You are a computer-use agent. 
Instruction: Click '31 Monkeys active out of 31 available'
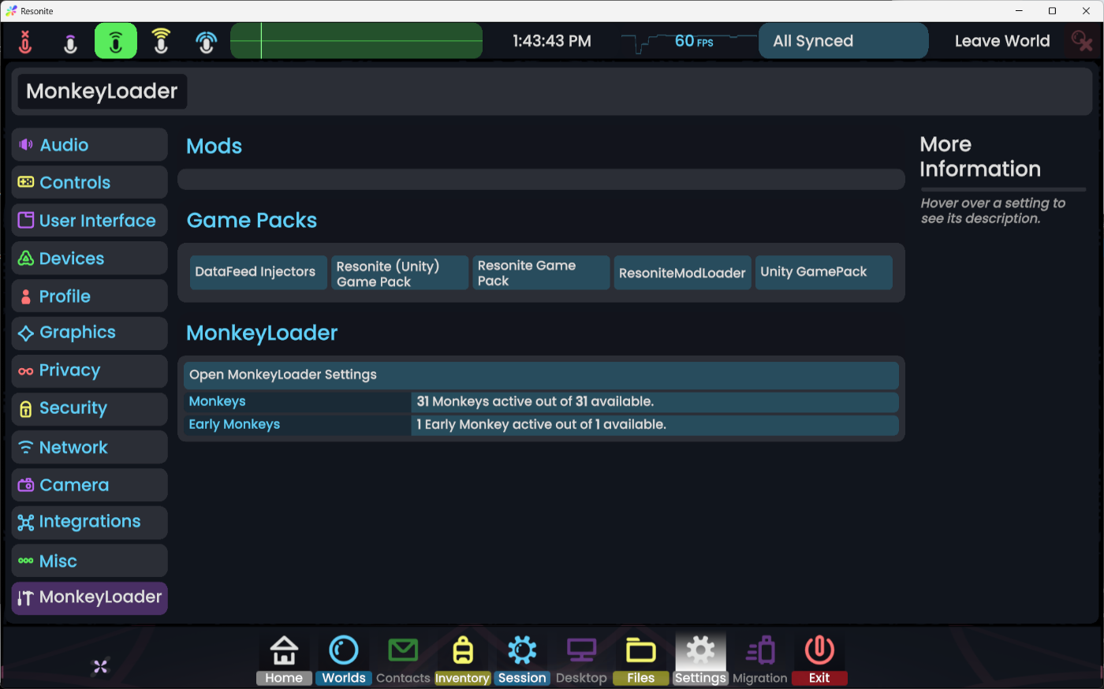pyautogui.click(x=535, y=402)
